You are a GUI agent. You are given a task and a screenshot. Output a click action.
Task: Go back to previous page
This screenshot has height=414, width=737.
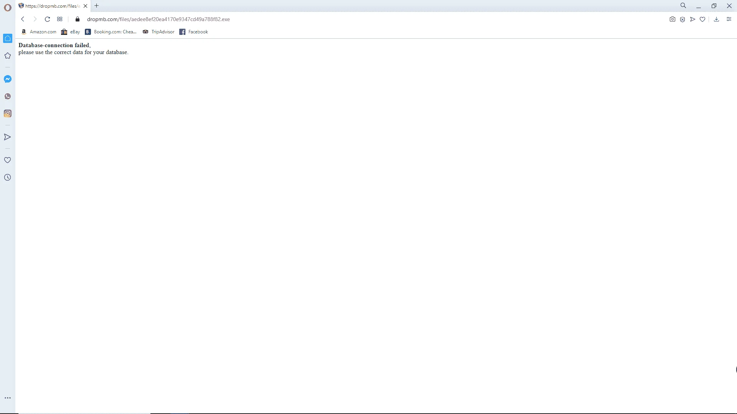point(23,19)
